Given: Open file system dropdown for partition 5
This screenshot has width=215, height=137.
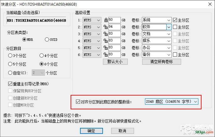Looking at the screenshot, I should (x=92, y=48).
